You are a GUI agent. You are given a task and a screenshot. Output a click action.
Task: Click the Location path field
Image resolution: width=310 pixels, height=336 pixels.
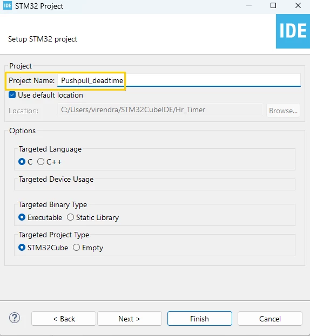click(160, 109)
